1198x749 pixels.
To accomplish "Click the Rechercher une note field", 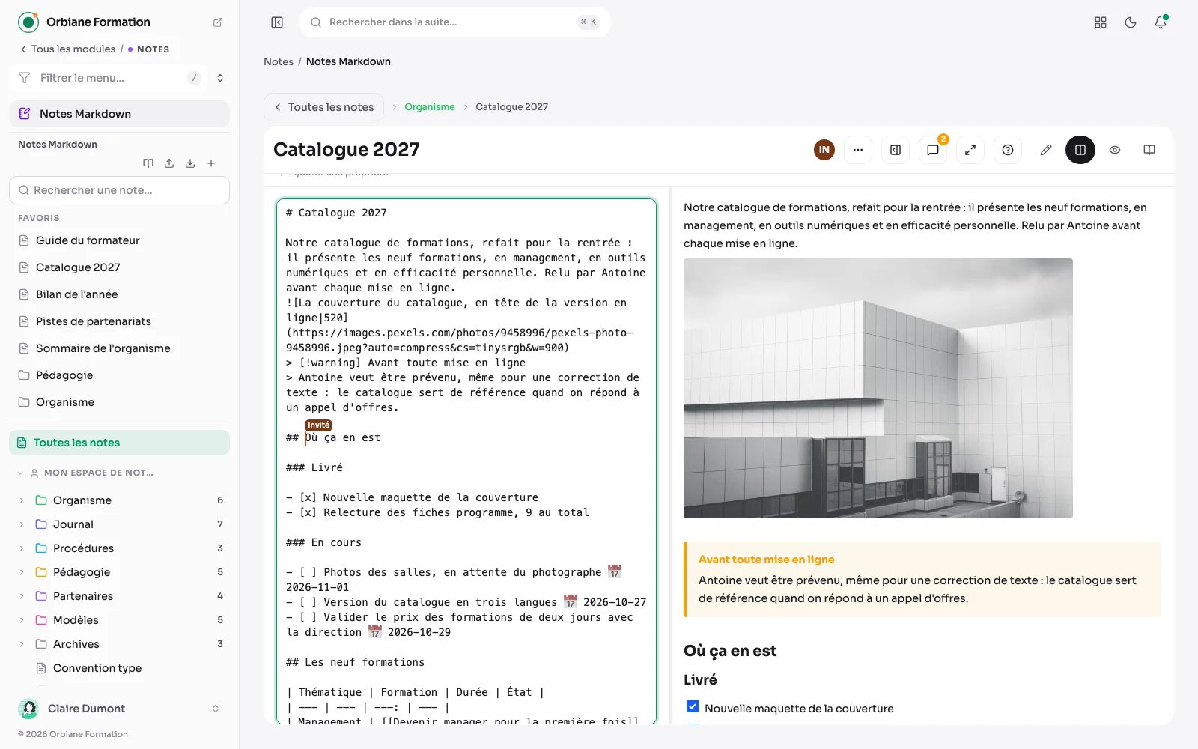I will coord(120,190).
